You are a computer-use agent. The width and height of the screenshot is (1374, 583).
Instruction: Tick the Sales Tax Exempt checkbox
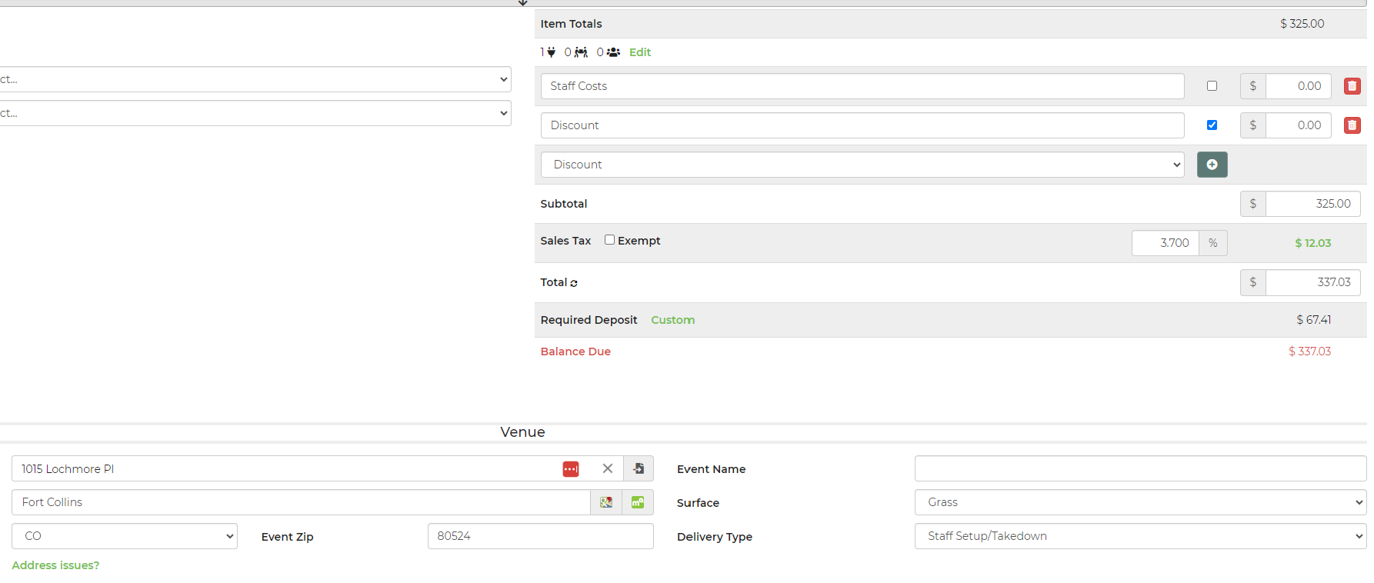click(x=609, y=240)
